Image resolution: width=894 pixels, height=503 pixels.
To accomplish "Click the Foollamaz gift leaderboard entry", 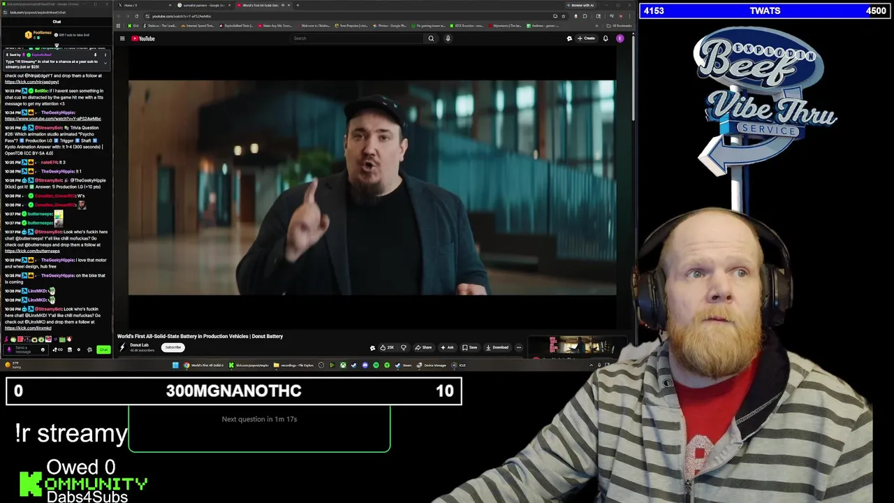I will 39,34.
